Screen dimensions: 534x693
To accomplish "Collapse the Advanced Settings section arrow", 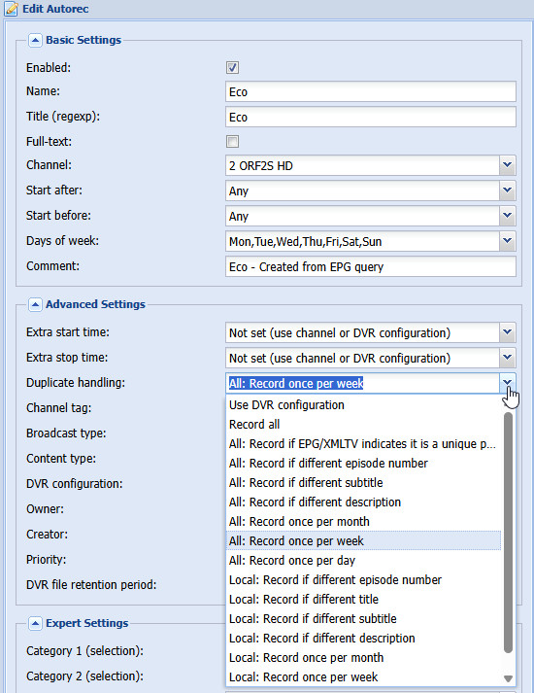I will [35, 304].
